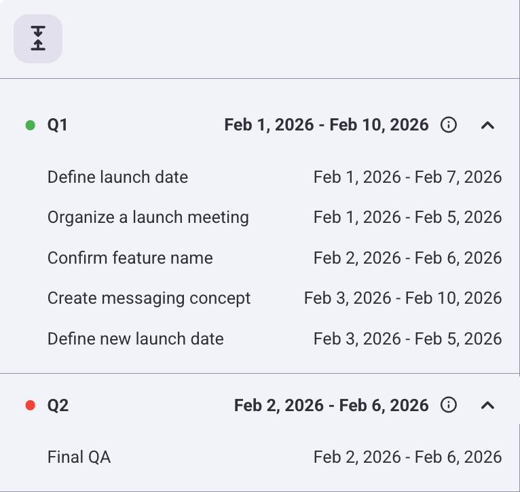Click Final QA's Feb 2 - Feb 6 dates
520x492 pixels.
click(407, 457)
